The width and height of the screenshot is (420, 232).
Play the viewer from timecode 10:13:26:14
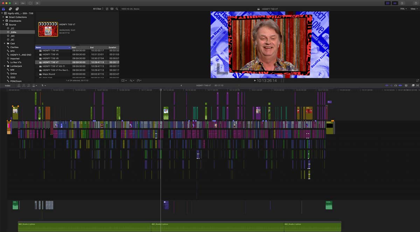[255, 81]
